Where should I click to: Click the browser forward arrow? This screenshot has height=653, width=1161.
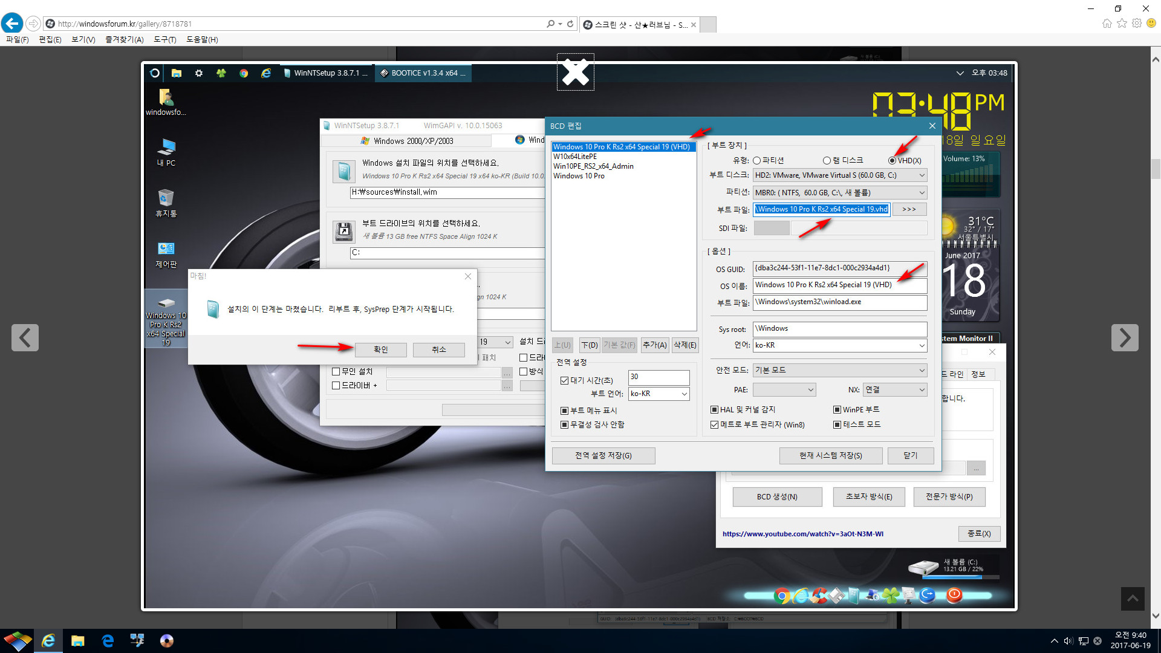coord(33,24)
